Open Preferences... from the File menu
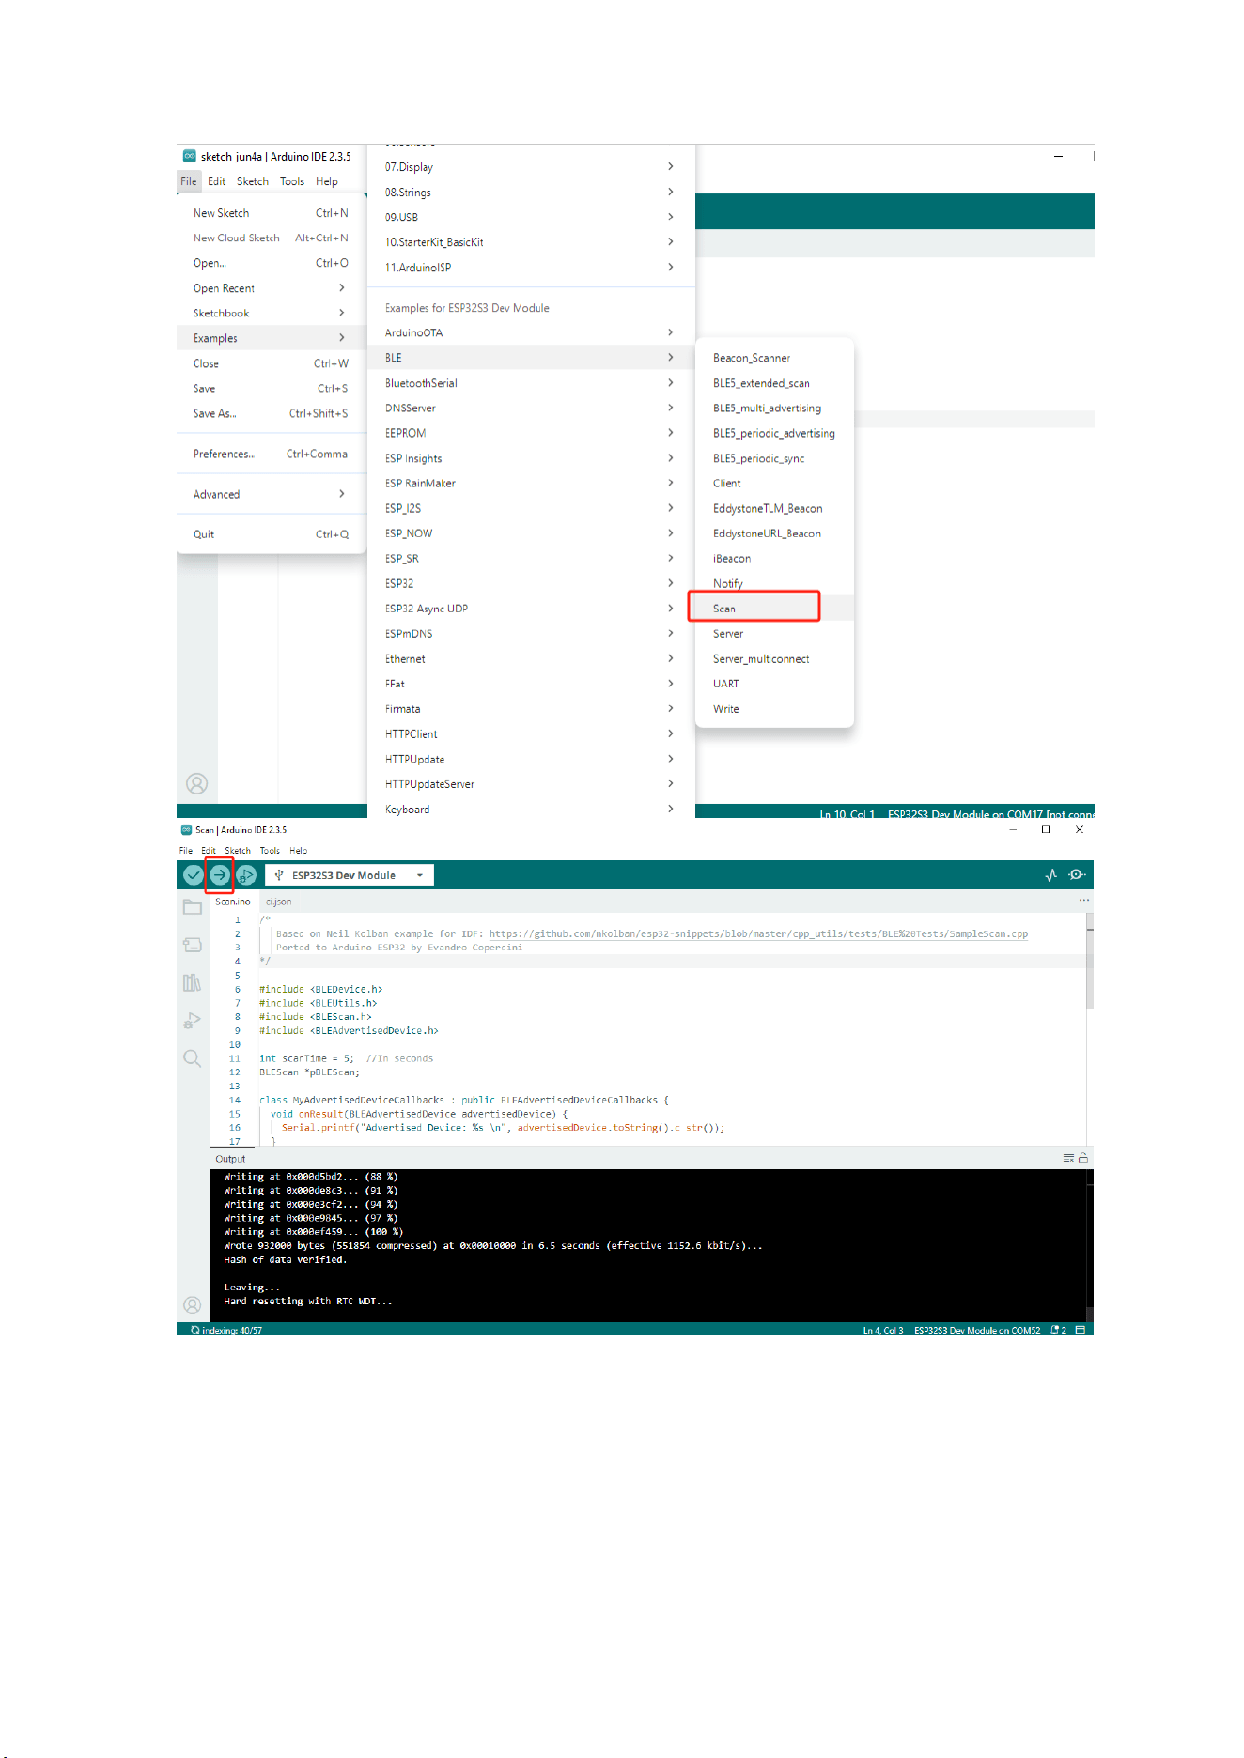This screenshot has height=1758, width=1244. click(x=271, y=454)
